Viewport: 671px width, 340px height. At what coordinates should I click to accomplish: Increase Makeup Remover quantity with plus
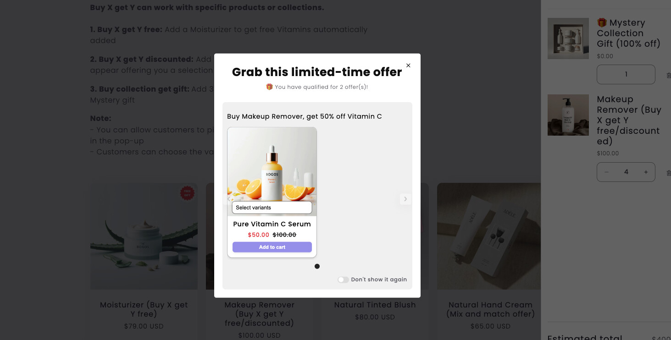[646, 172]
